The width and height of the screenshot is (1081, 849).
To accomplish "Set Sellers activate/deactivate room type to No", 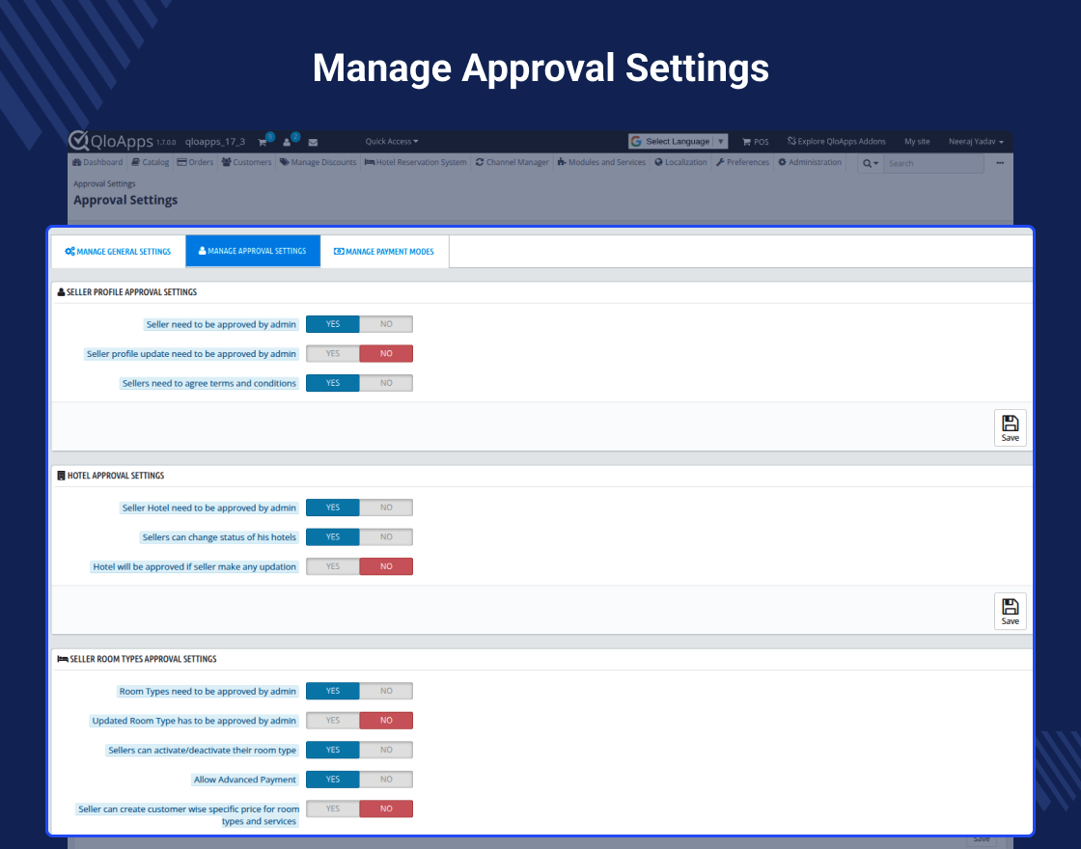I will click(x=386, y=750).
